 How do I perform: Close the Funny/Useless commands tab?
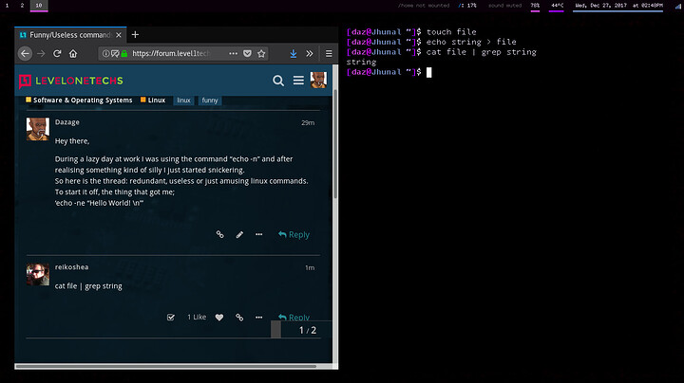tap(119, 35)
